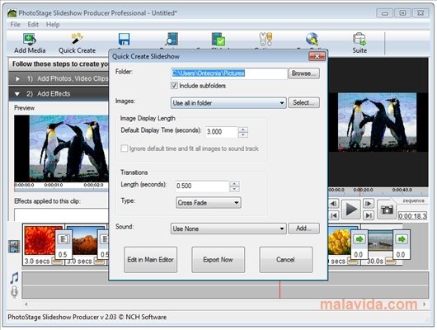
Task: Toggle Include subfolders checkbox
Action: point(174,86)
